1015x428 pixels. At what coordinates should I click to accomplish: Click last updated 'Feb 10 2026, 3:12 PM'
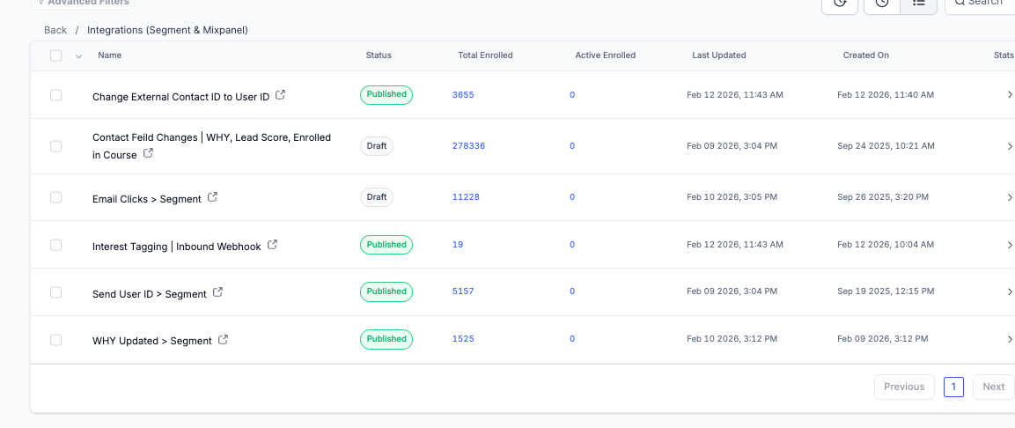click(732, 339)
